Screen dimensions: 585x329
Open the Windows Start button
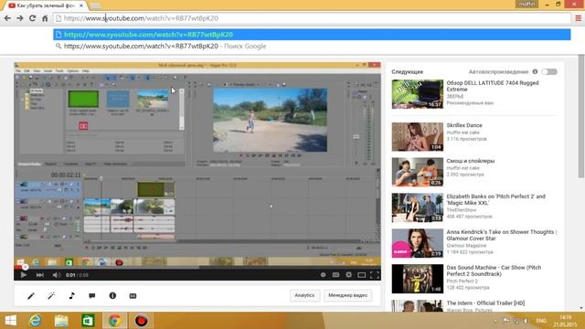[11, 321]
